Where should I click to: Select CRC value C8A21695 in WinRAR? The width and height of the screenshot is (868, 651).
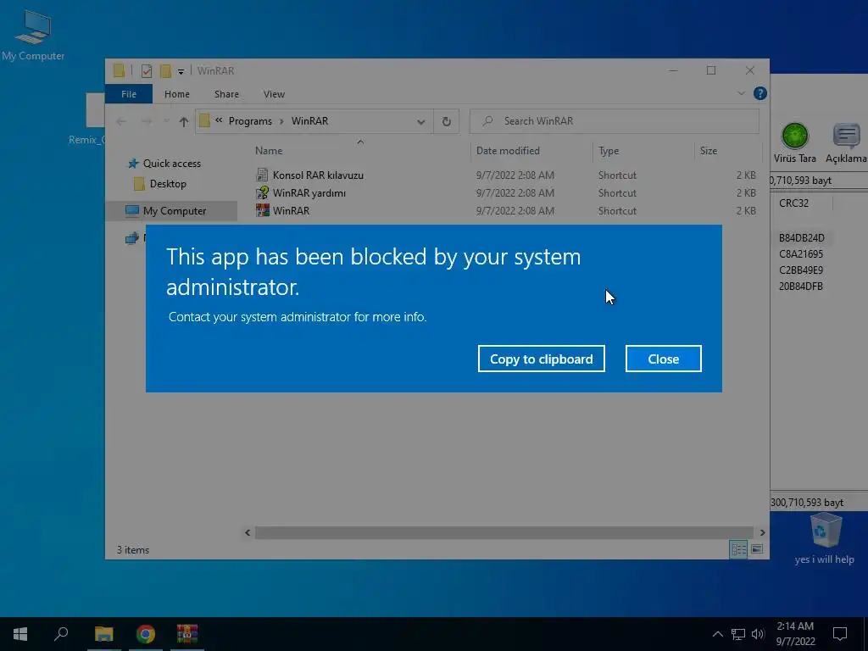(800, 254)
